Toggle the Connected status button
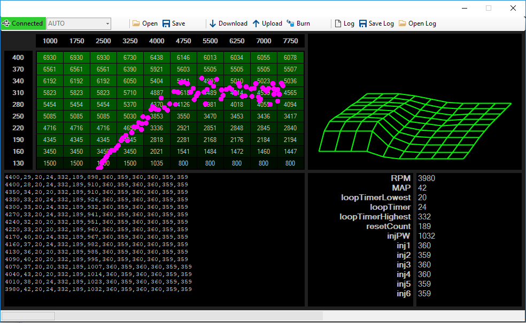Image resolution: width=526 pixels, height=323 pixels. [x=23, y=23]
